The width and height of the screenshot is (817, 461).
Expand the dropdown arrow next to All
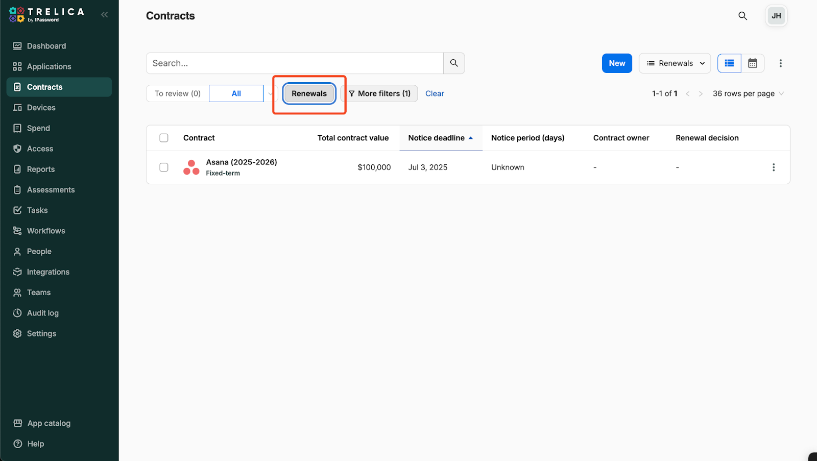[x=270, y=93]
